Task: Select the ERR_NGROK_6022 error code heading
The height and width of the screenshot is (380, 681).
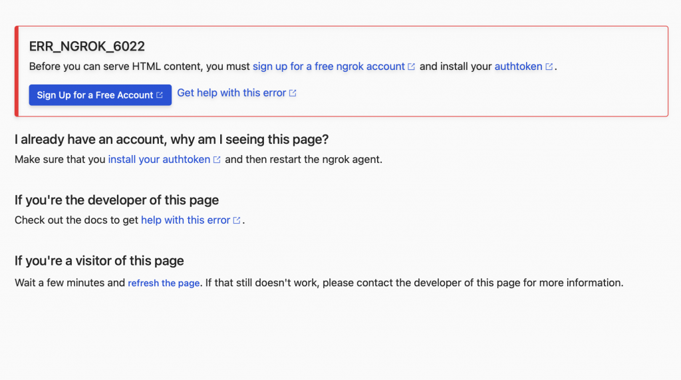Action: [87, 46]
